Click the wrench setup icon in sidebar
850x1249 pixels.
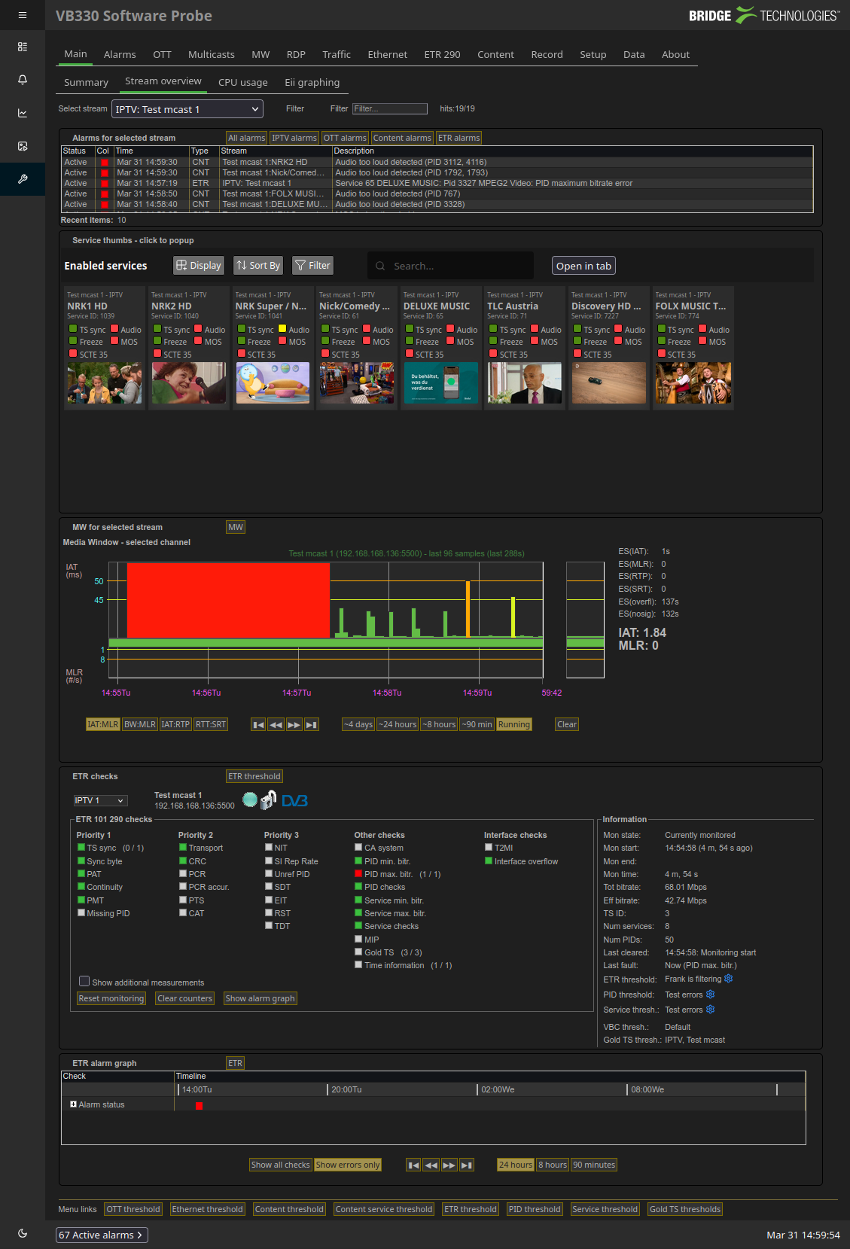click(23, 179)
